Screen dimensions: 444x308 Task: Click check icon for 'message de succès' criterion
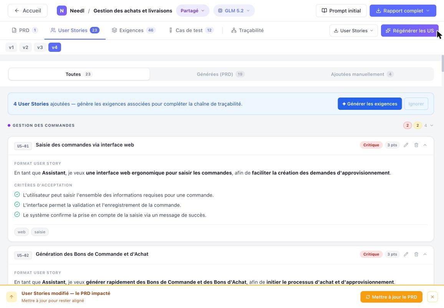(17, 214)
